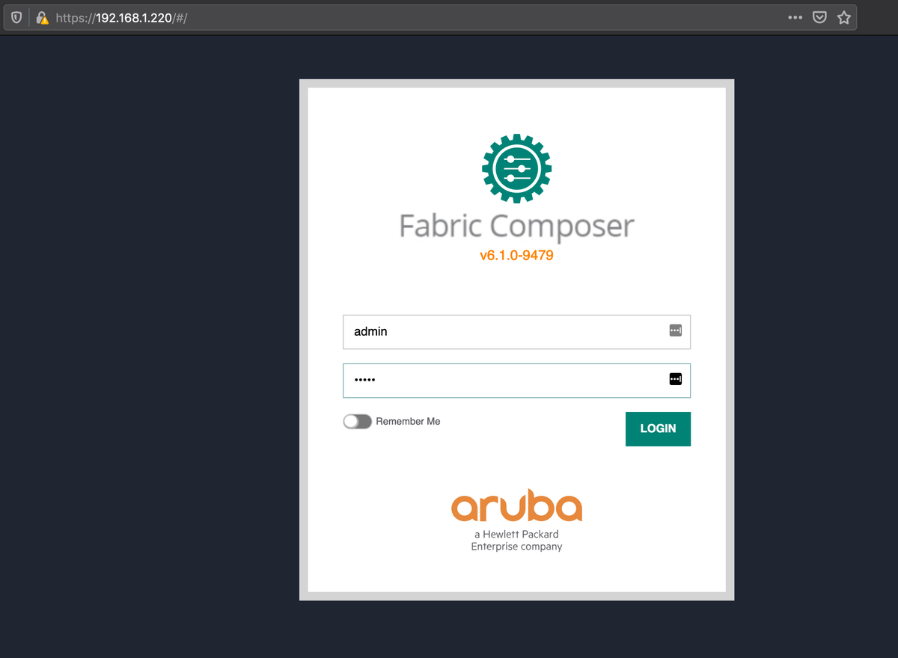The height and width of the screenshot is (658, 898).
Task: Open the page actions three-dot menu
Action: pos(795,17)
